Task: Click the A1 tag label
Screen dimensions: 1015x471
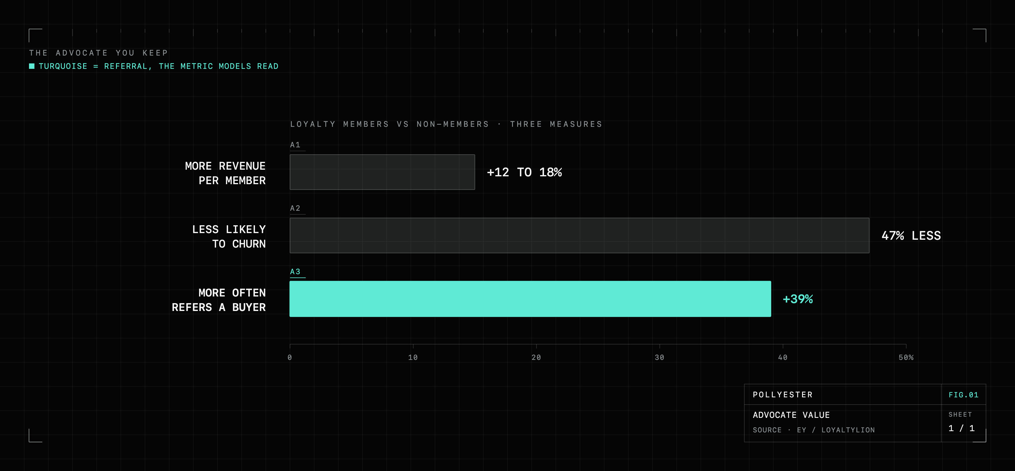Action: (295, 145)
